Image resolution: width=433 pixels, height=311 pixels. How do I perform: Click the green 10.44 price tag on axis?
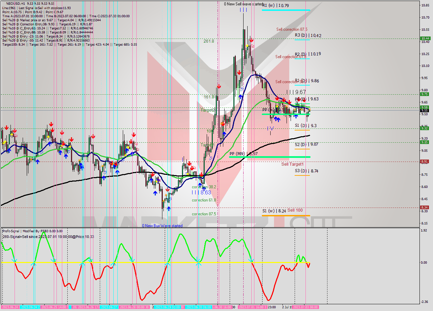tap(425, 39)
